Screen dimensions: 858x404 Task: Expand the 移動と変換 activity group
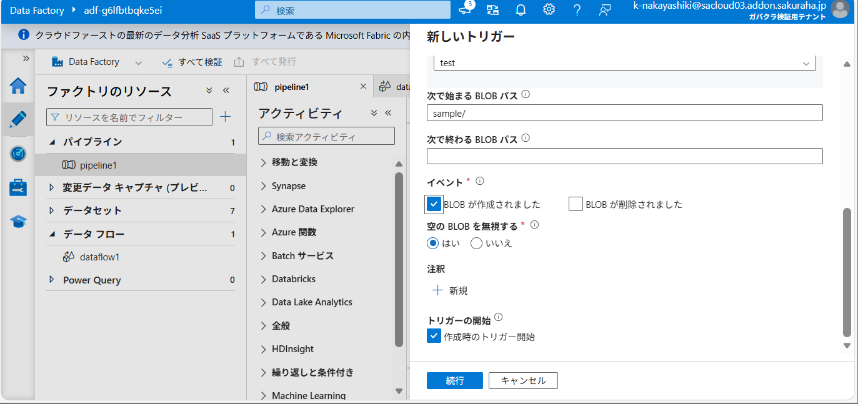click(264, 162)
